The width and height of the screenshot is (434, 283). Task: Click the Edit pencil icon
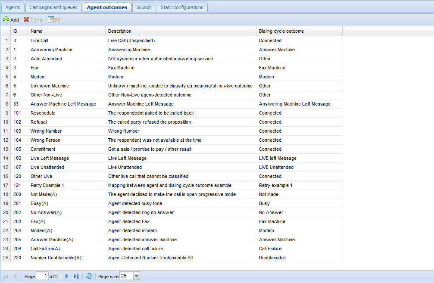coord(51,20)
